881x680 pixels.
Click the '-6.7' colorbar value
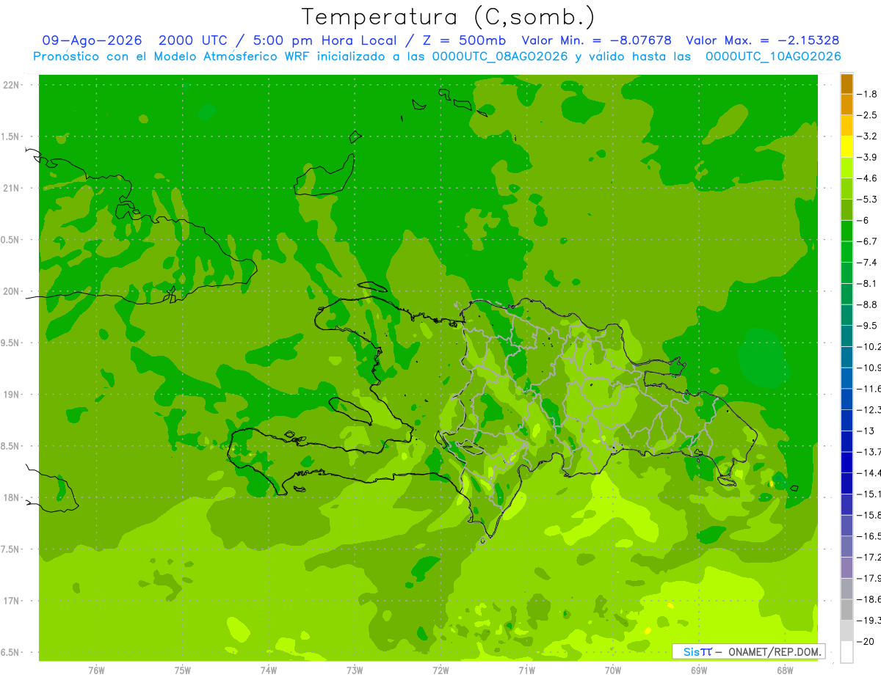866,241
